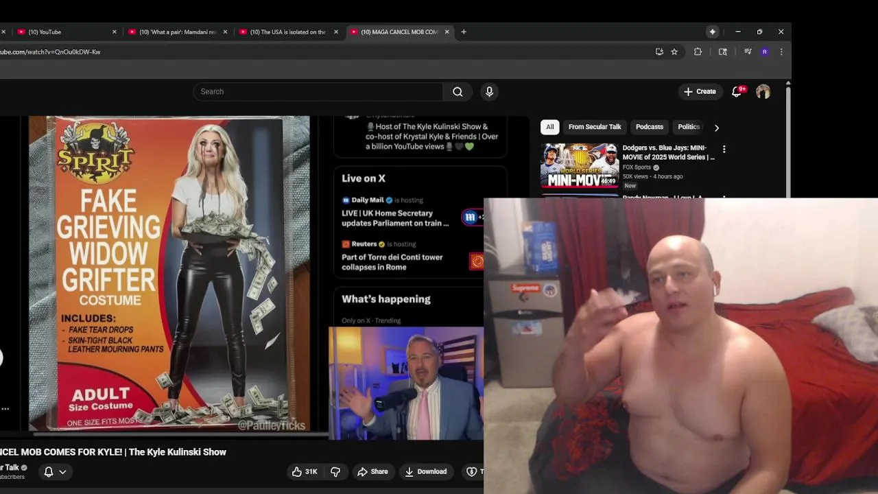The image size is (878, 494).
Task: Open media controls icon in Chrome toolbar
Action: (x=748, y=51)
